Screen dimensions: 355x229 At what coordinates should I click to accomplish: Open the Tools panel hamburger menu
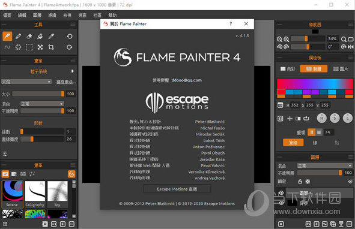click(x=73, y=25)
